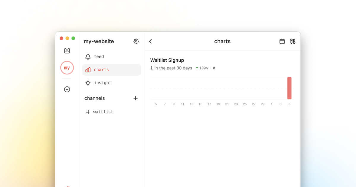Image resolution: width=356 pixels, height=187 pixels.
Task: Click the charts bar icon
Action: [x=88, y=70]
